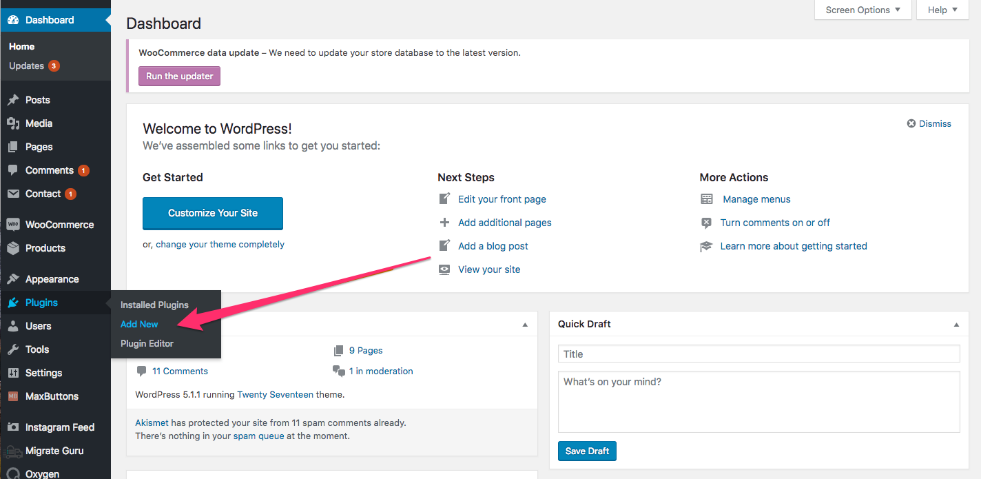The image size is (981, 479).
Task: Open the Help dropdown tab
Action: (x=943, y=10)
